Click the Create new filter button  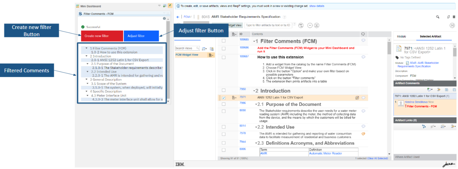click(x=102, y=36)
